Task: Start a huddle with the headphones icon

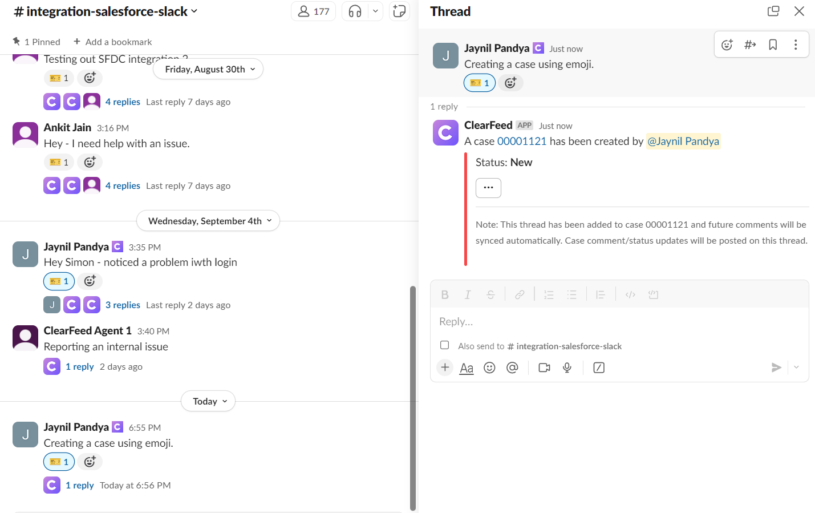Action: (355, 11)
